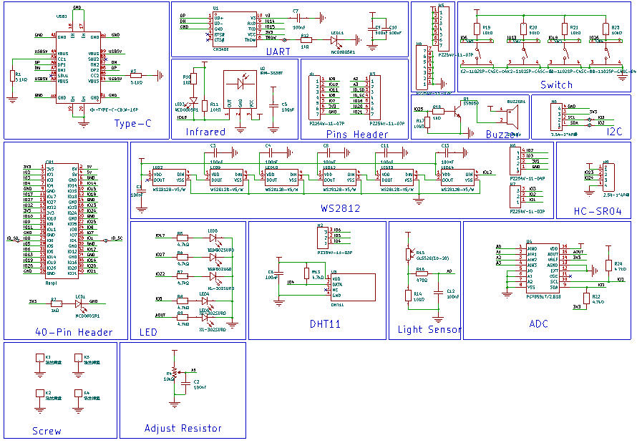Click capacitor C2 beside the potentiometer
637x443 pixels.
(185, 384)
